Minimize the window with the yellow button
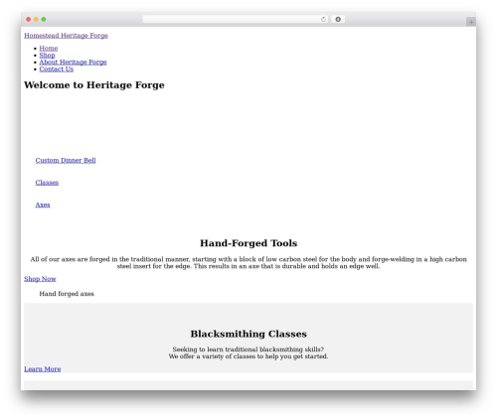 [36, 20]
